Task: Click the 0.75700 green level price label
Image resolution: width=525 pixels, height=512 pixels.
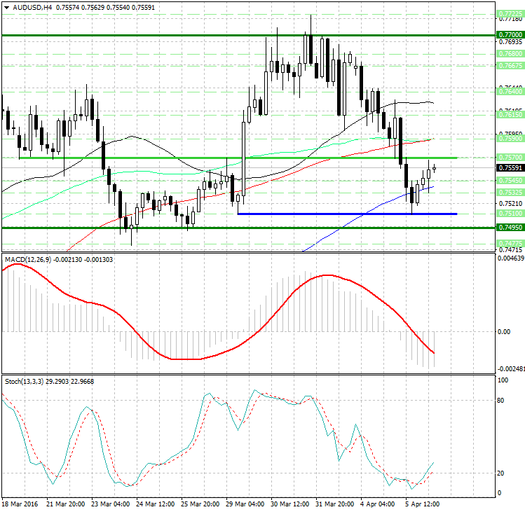Action: pos(509,158)
